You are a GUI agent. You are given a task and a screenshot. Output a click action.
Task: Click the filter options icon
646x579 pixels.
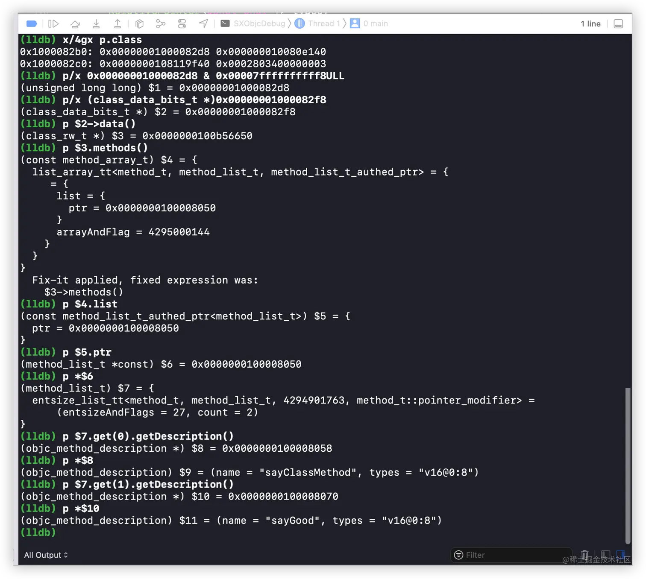(x=458, y=555)
